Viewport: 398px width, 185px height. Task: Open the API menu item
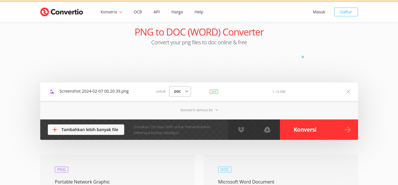[x=157, y=12]
